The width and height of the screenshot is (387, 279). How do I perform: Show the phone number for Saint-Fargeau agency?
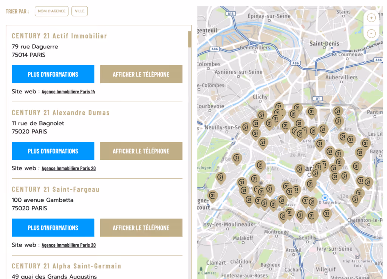(141, 227)
